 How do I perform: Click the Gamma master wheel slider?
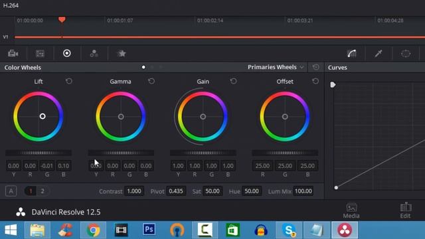[x=121, y=153]
